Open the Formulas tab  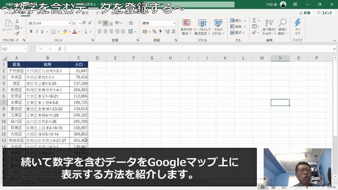coord(85,13)
